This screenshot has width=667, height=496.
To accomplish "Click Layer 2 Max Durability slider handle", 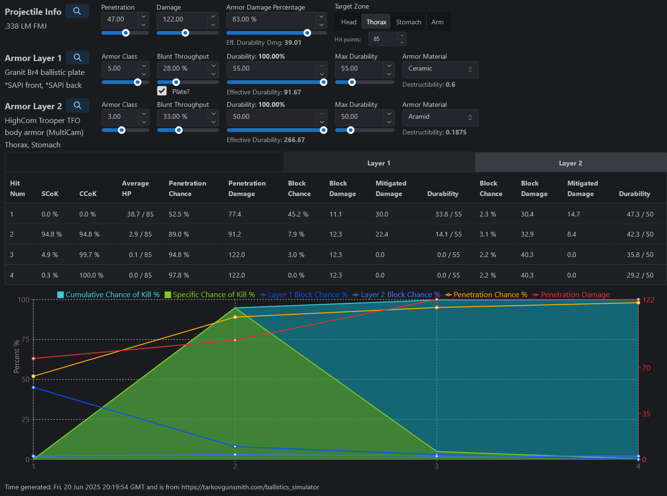I will click(x=351, y=130).
